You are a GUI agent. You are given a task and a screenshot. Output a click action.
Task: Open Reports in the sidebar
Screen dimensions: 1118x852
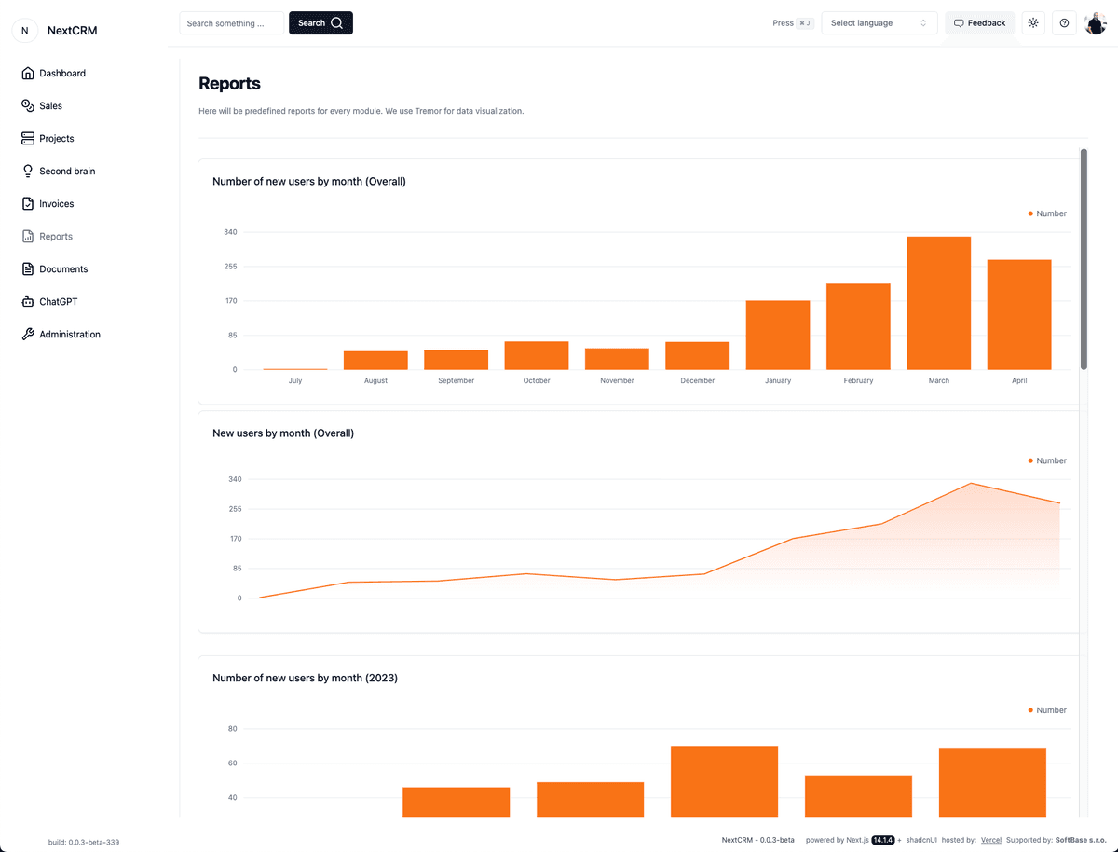[x=55, y=237]
